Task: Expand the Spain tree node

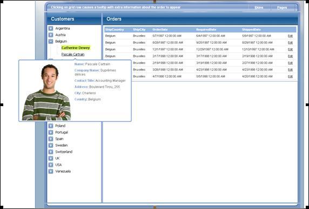Action: coord(51,139)
